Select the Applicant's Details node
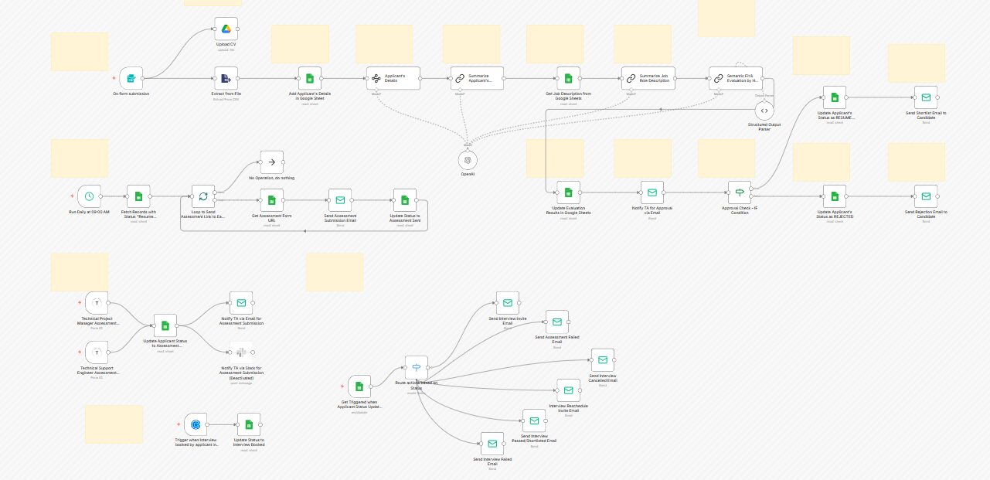Viewport: 990px width, 480px height. point(393,78)
